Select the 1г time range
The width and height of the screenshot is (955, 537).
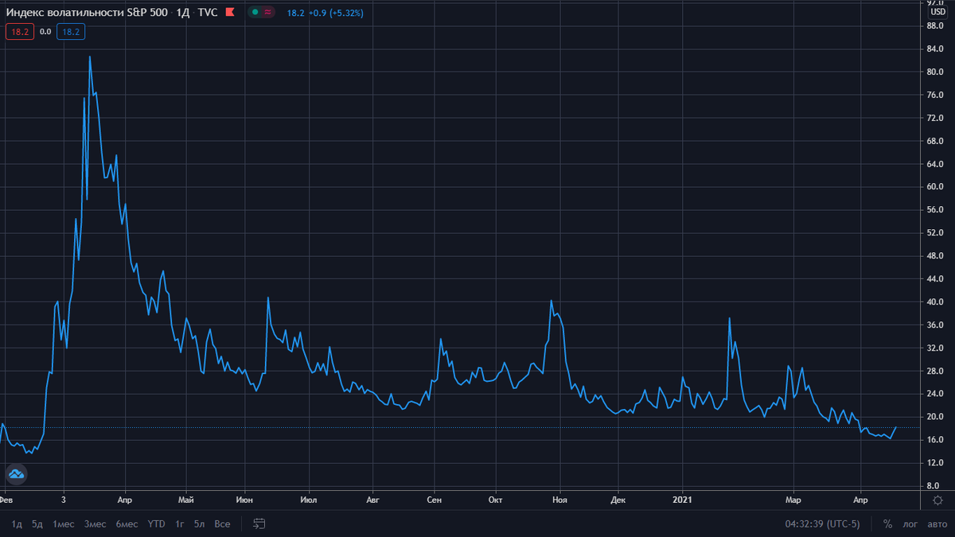pos(181,524)
